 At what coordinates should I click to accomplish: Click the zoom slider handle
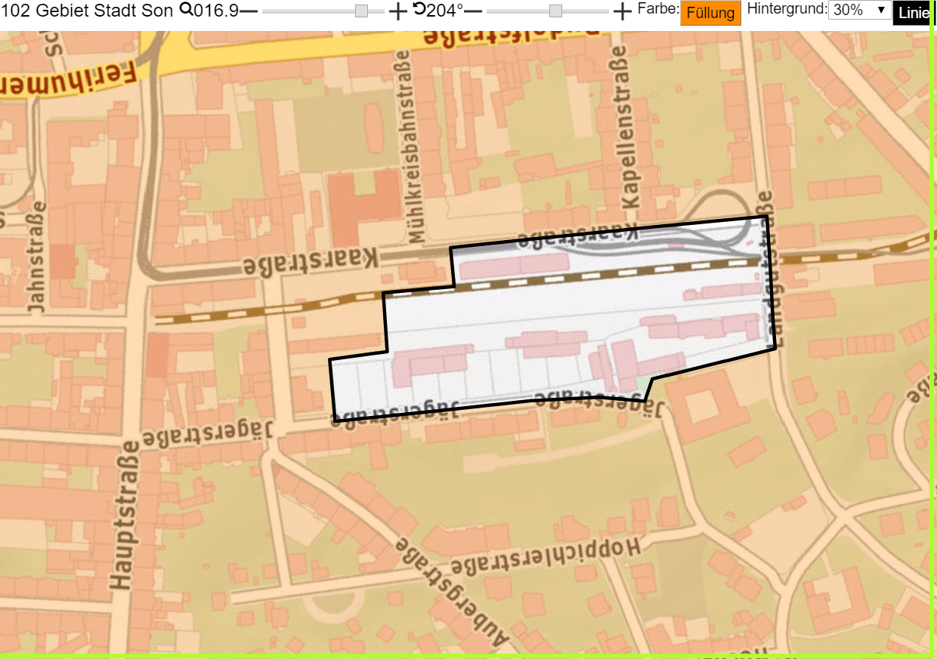[361, 11]
